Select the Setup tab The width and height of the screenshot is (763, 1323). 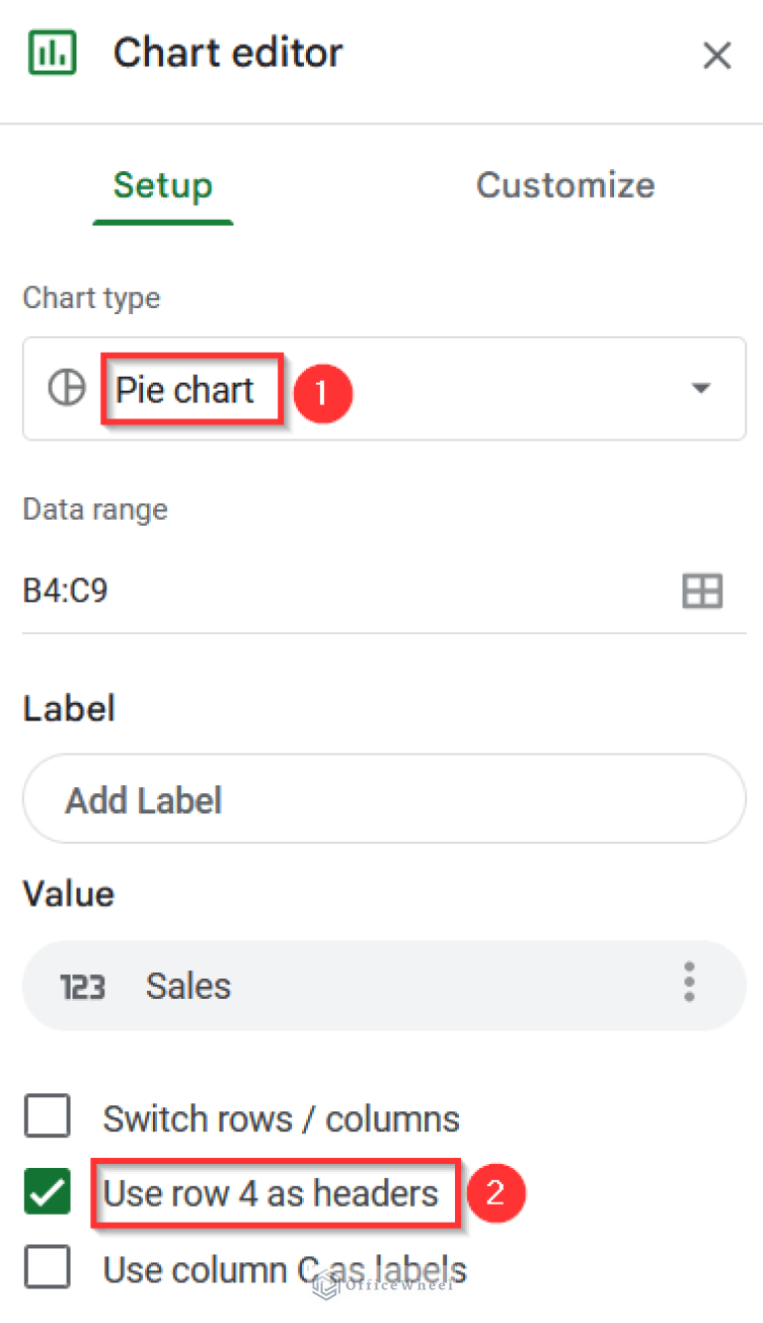(163, 185)
